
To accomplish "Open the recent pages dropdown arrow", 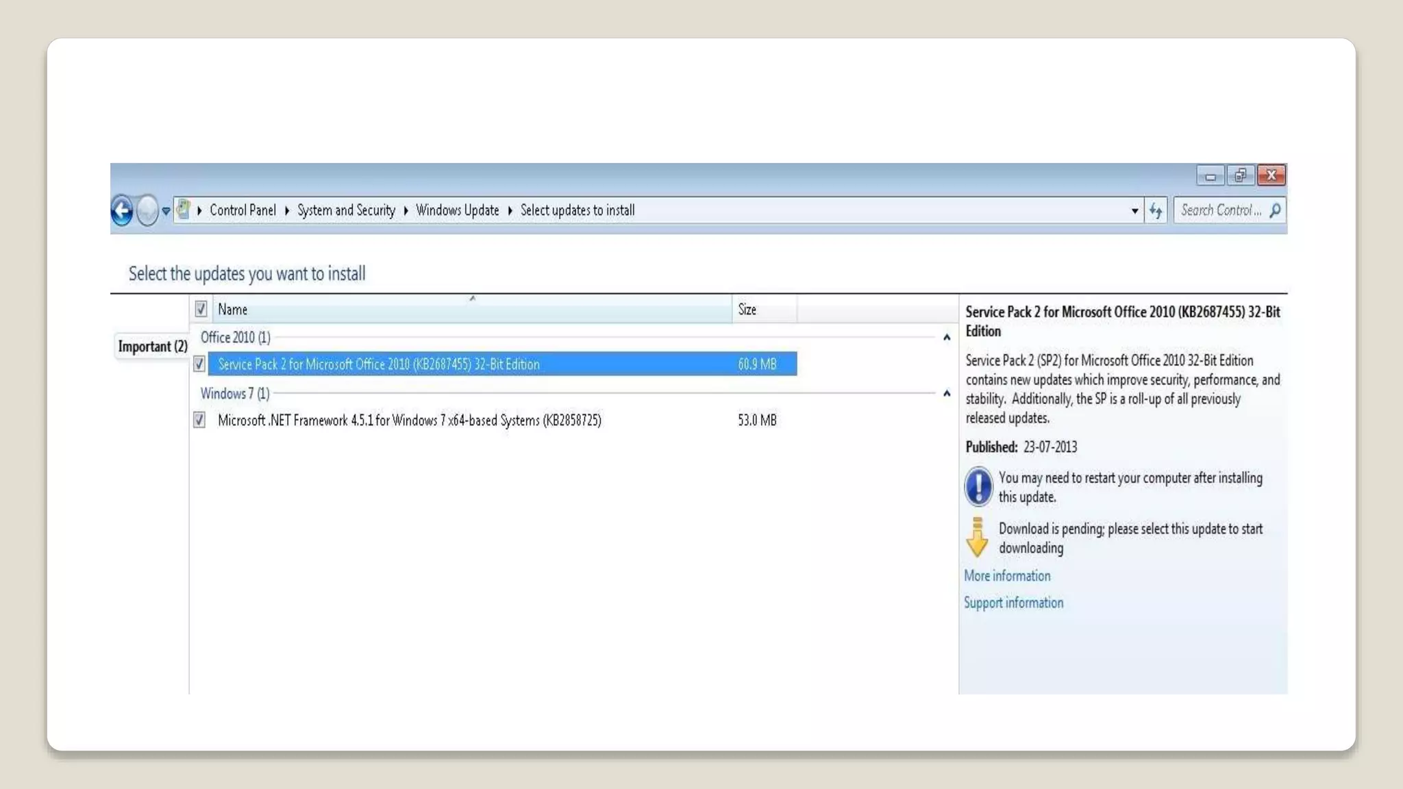I will 166,211.
